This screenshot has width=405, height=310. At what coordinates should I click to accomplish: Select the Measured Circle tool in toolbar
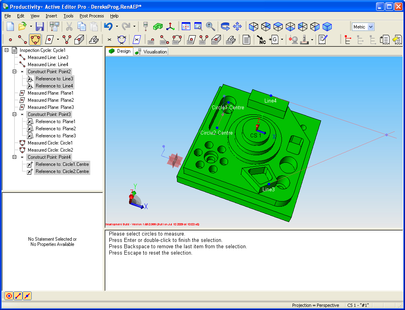[35, 40]
